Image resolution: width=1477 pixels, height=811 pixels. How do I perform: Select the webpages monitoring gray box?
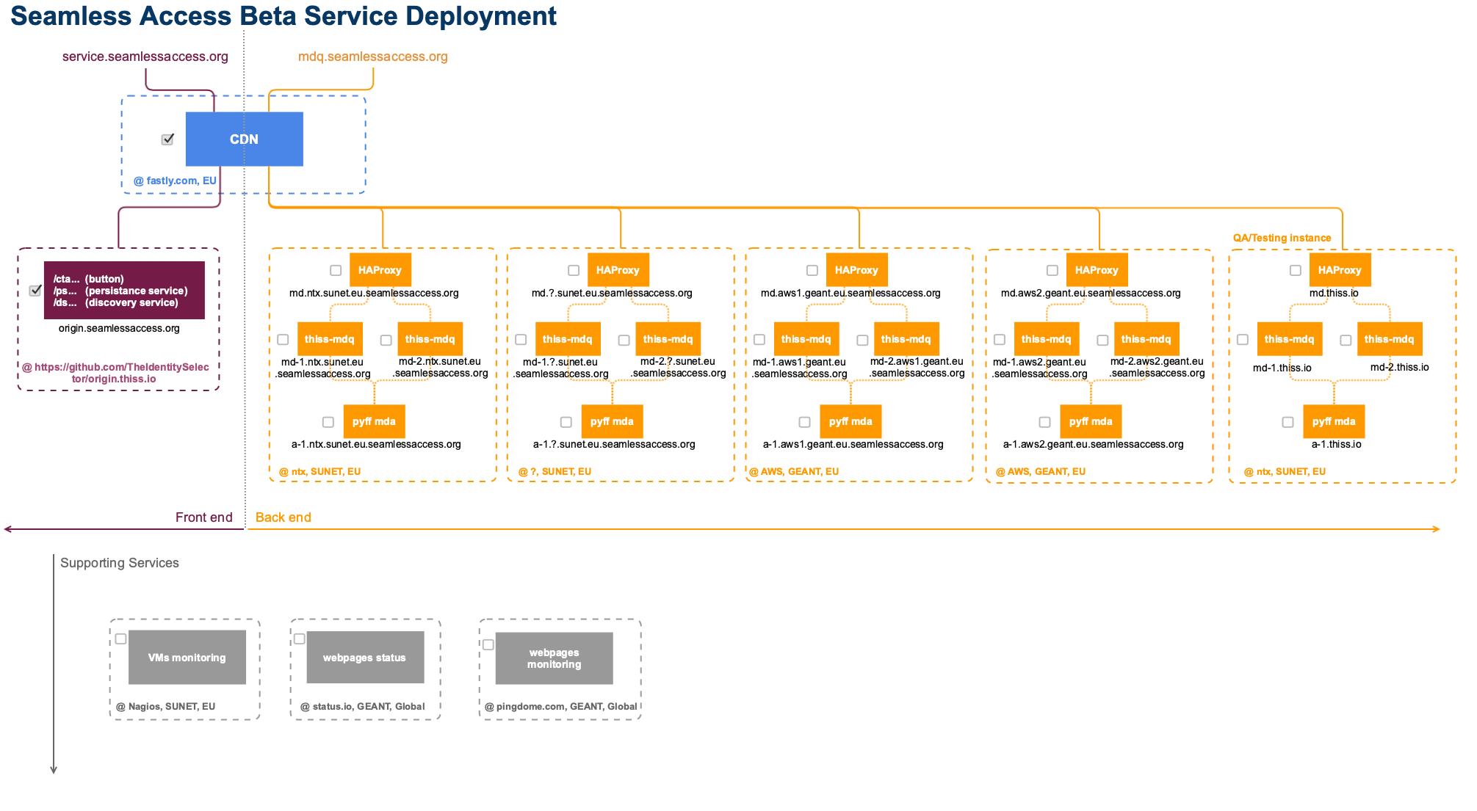coord(554,658)
